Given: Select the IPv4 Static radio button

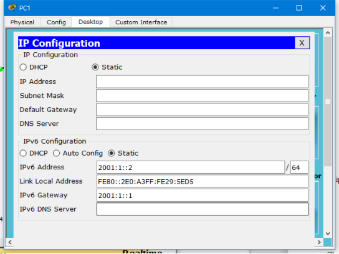Looking at the screenshot, I should click(x=95, y=67).
